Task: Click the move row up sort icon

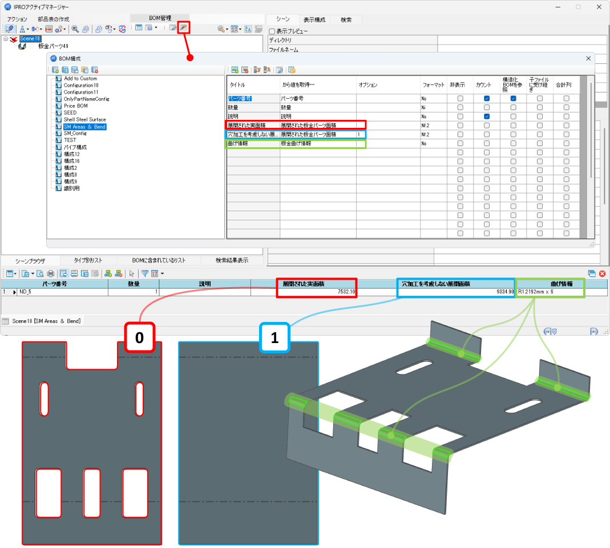Action: click(x=257, y=70)
